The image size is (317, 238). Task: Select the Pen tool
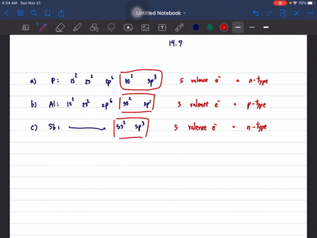pos(43,28)
